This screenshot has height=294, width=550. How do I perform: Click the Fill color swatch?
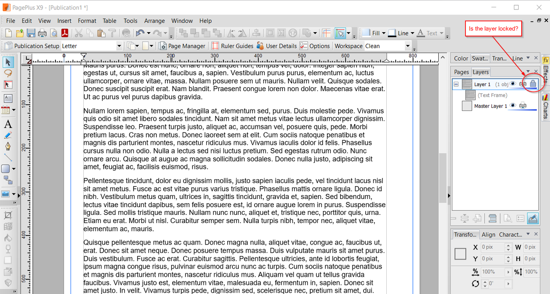(x=367, y=33)
